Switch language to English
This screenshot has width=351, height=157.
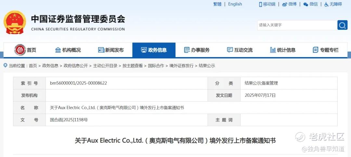pyautogui.click(x=235, y=4)
